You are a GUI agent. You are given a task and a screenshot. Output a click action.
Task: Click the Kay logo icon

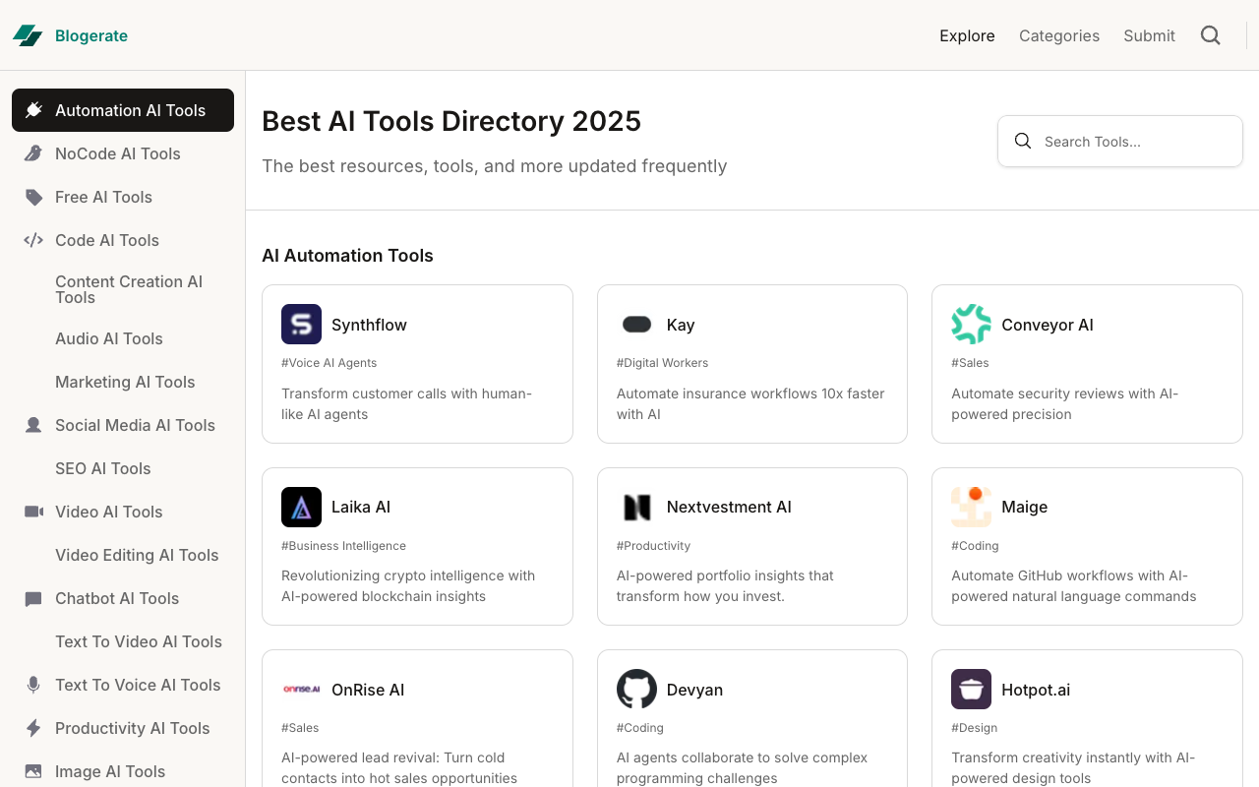(636, 325)
